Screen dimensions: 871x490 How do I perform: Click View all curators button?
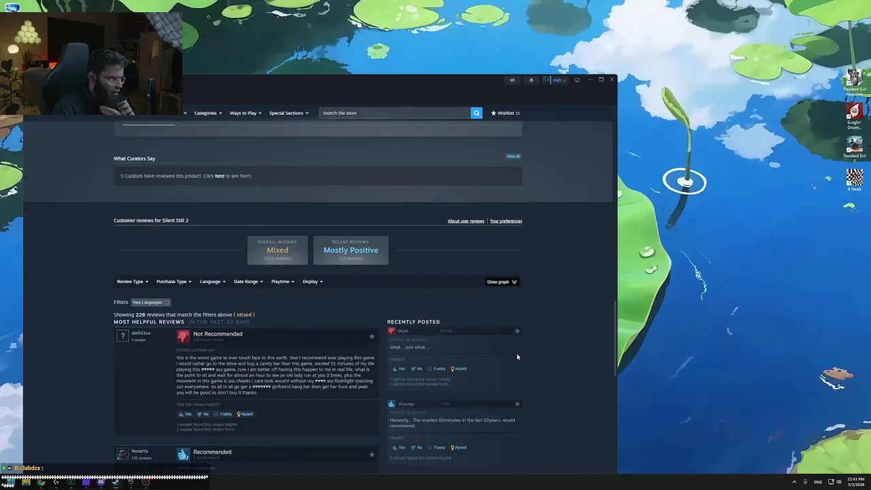tap(513, 157)
